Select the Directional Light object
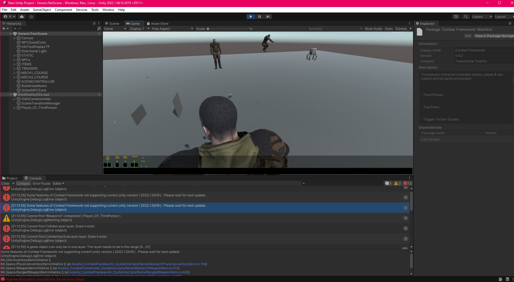The image size is (514, 282). tap(34, 51)
